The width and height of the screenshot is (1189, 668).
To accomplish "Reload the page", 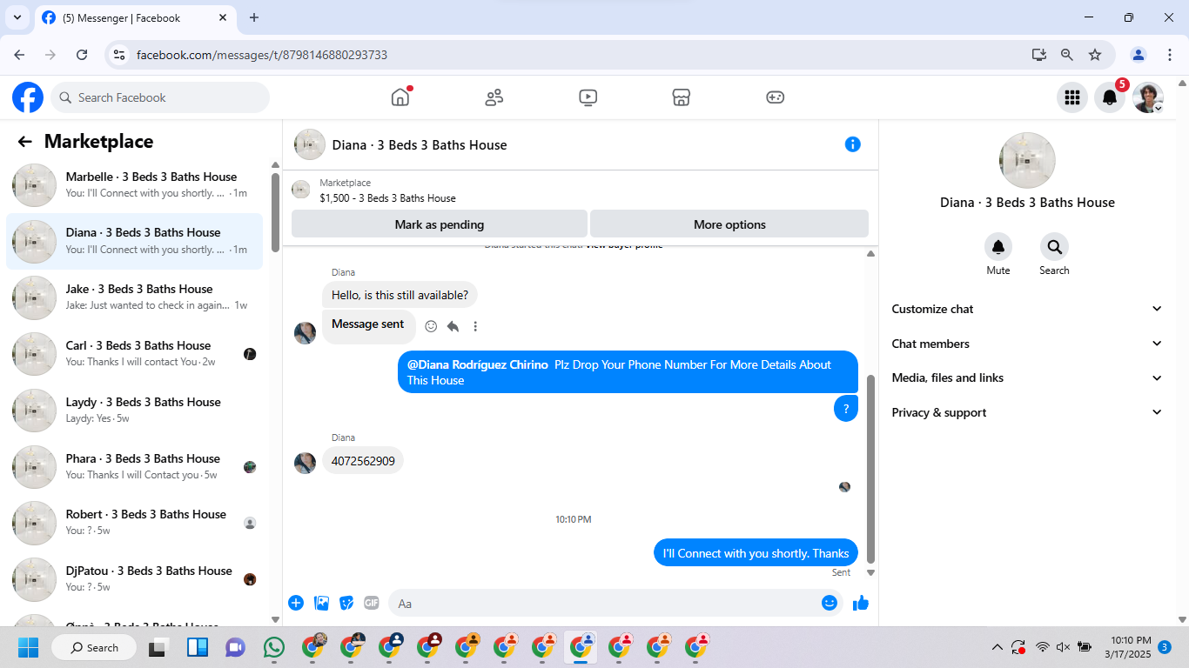I will tap(82, 55).
